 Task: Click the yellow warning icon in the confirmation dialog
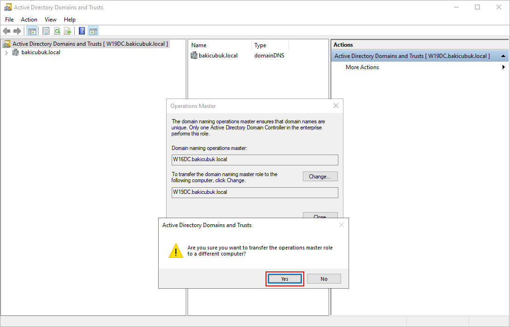175,250
